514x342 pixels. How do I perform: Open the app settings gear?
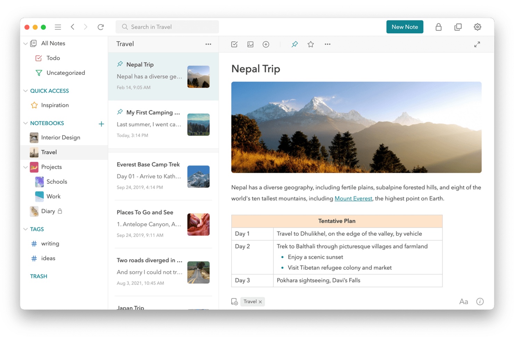[478, 27]
